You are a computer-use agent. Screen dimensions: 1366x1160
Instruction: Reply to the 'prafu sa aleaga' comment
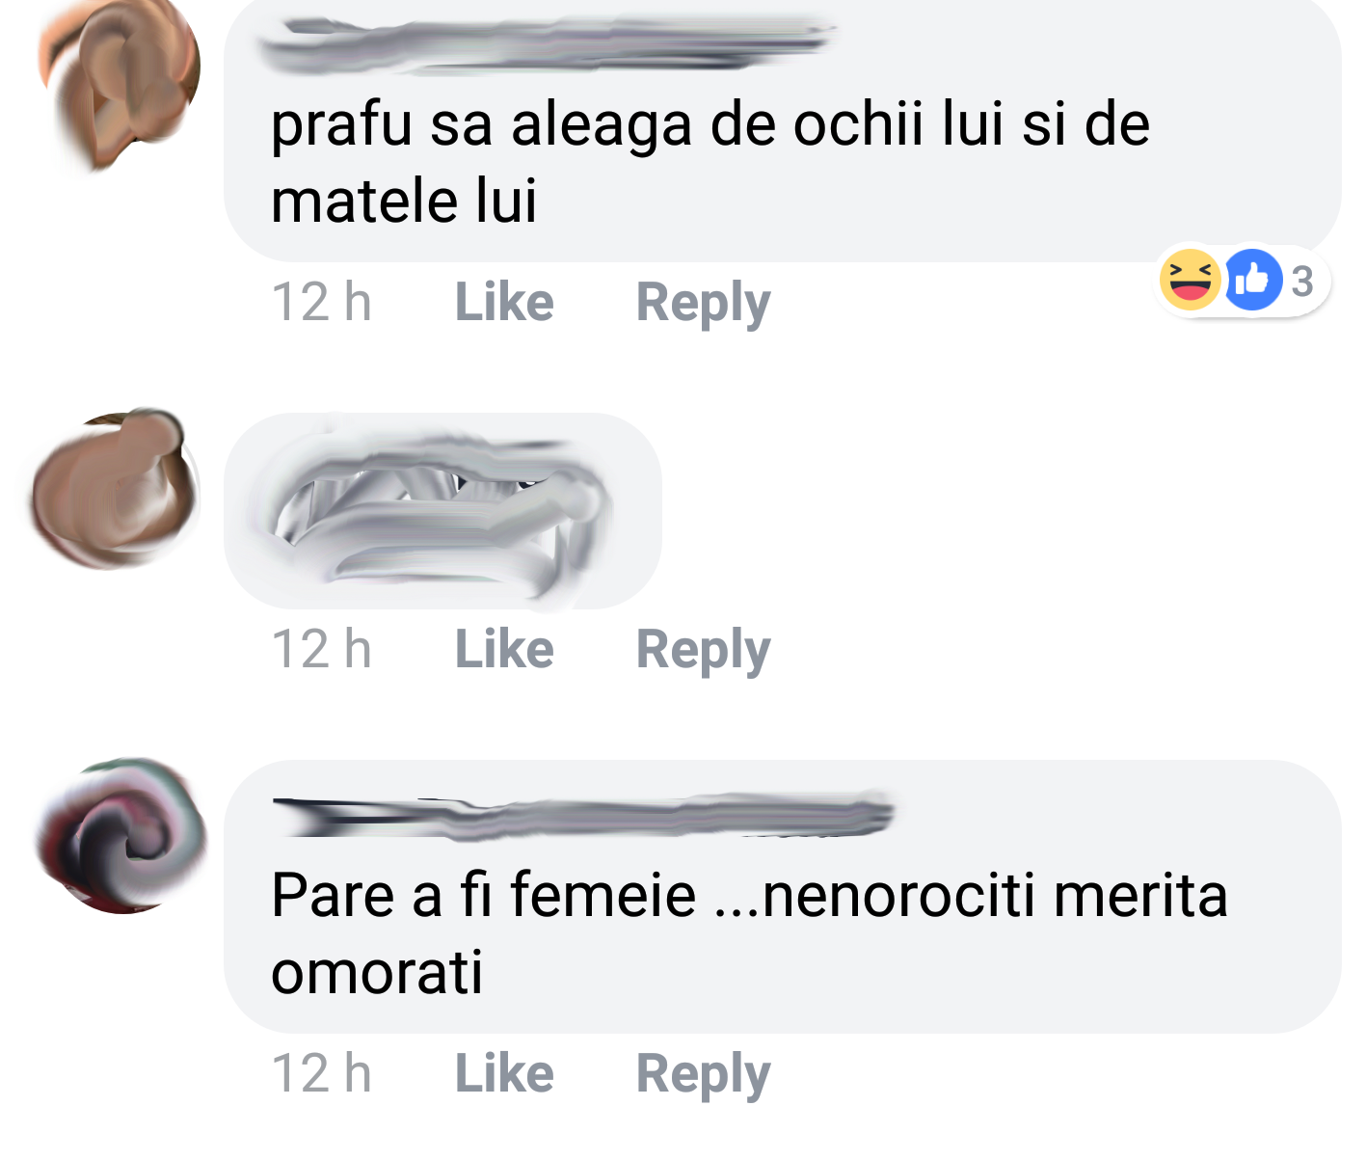pos(703,304)
